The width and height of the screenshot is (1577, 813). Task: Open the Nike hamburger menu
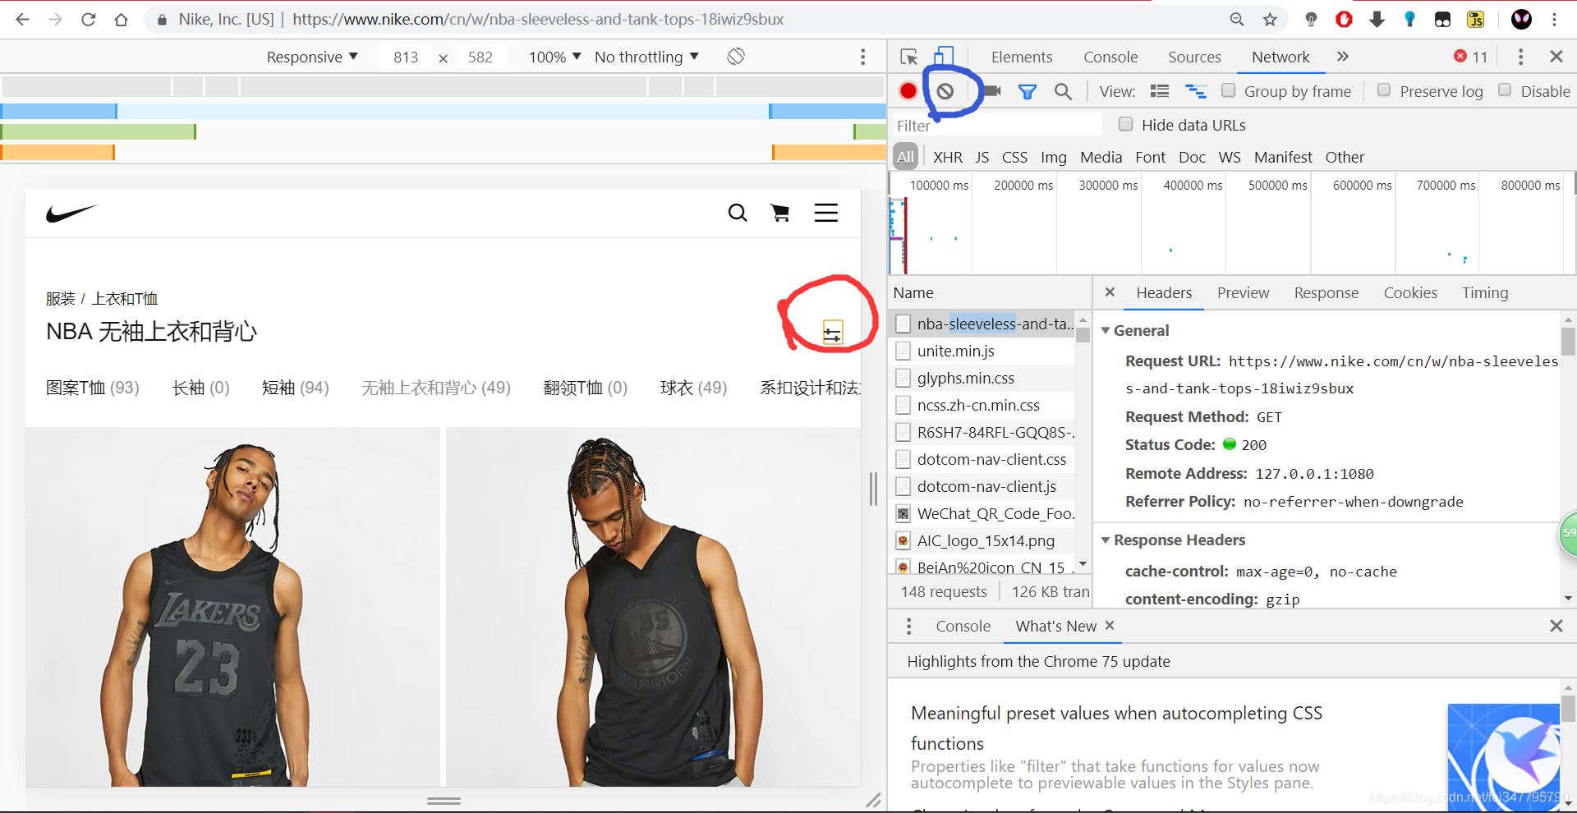coord(826,212)
